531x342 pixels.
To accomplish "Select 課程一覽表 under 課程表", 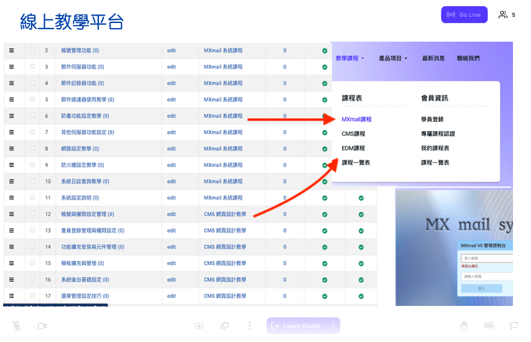I will click(x=356, y=163).
